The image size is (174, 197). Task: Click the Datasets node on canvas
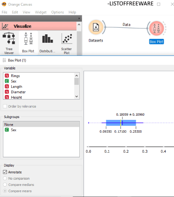click(96, 27)
